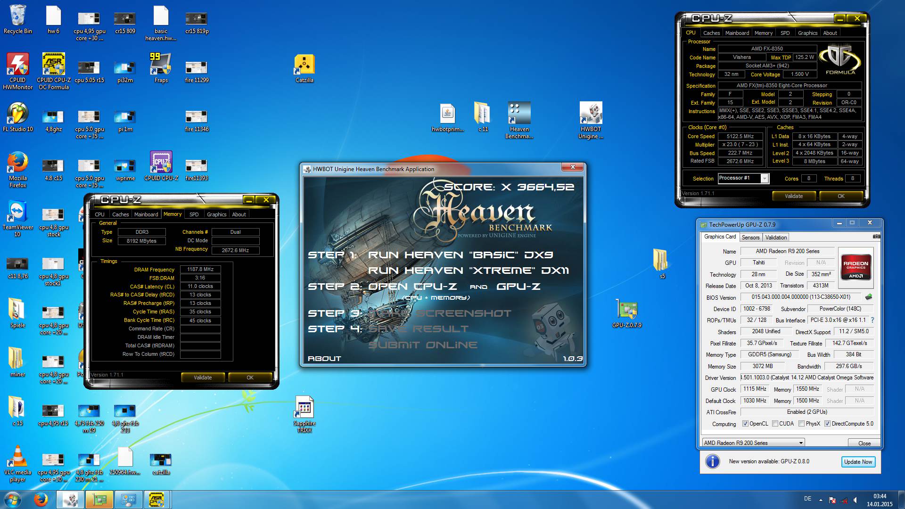Click the DE language indicator in taskbar

[807, 499]
